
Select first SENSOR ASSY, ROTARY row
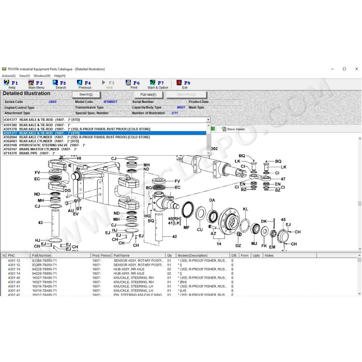click(x=179, y=261)
